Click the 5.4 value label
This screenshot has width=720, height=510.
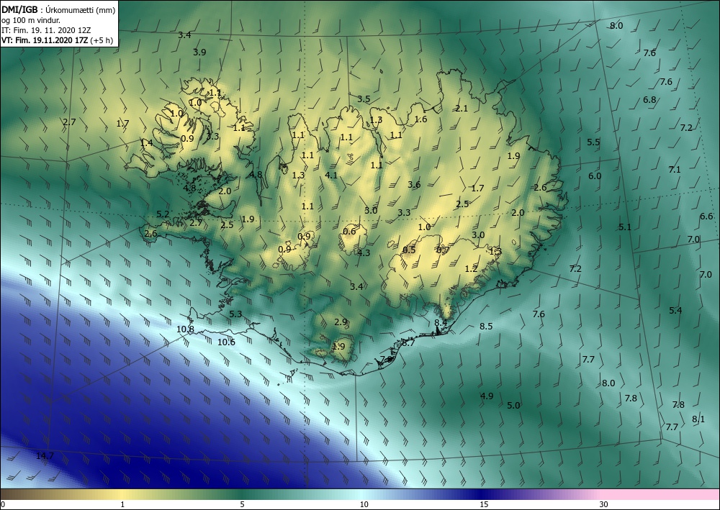675,311
